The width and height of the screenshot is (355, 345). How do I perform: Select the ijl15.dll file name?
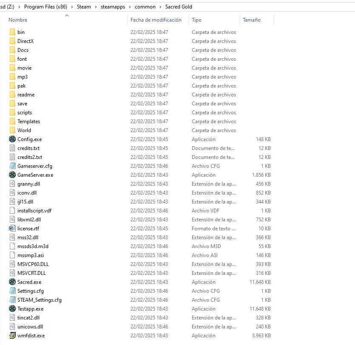pos(25,201)
